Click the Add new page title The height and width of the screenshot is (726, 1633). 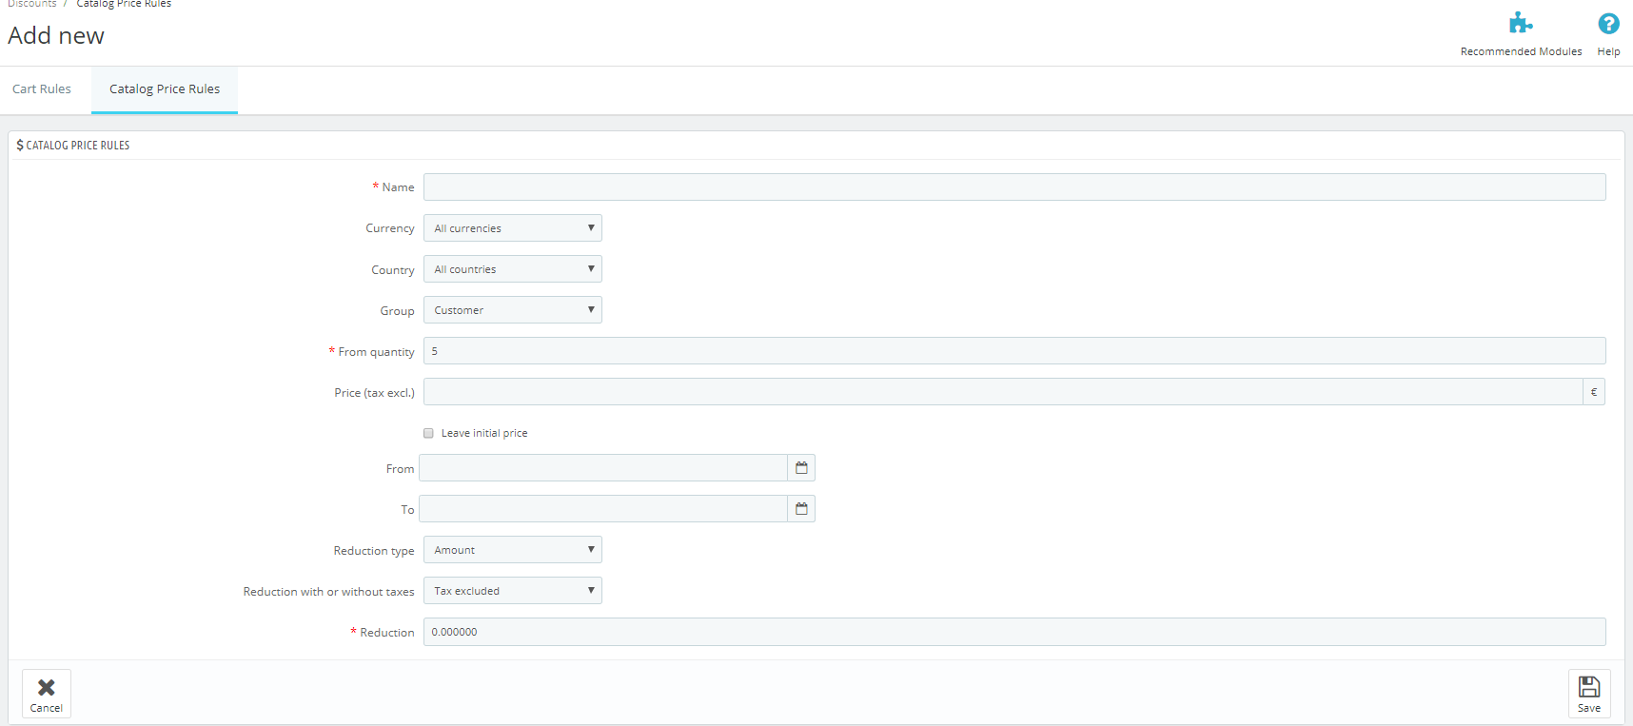[x=56, y=36]
